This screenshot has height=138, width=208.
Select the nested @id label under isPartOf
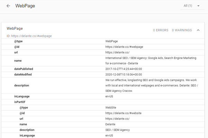click(22, 113)
